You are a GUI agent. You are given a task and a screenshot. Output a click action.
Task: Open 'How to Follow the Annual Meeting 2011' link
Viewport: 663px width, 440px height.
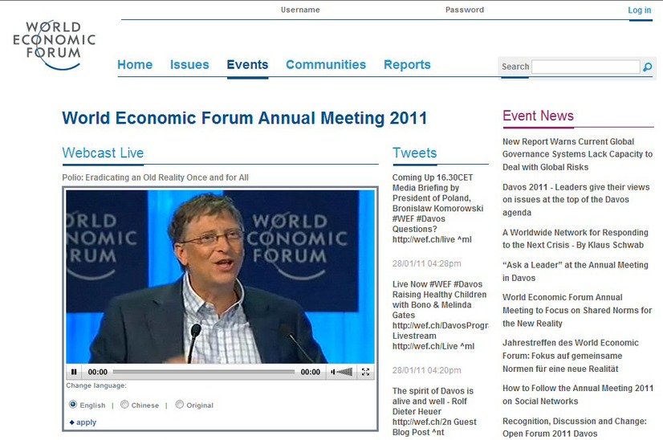[578, 394]
